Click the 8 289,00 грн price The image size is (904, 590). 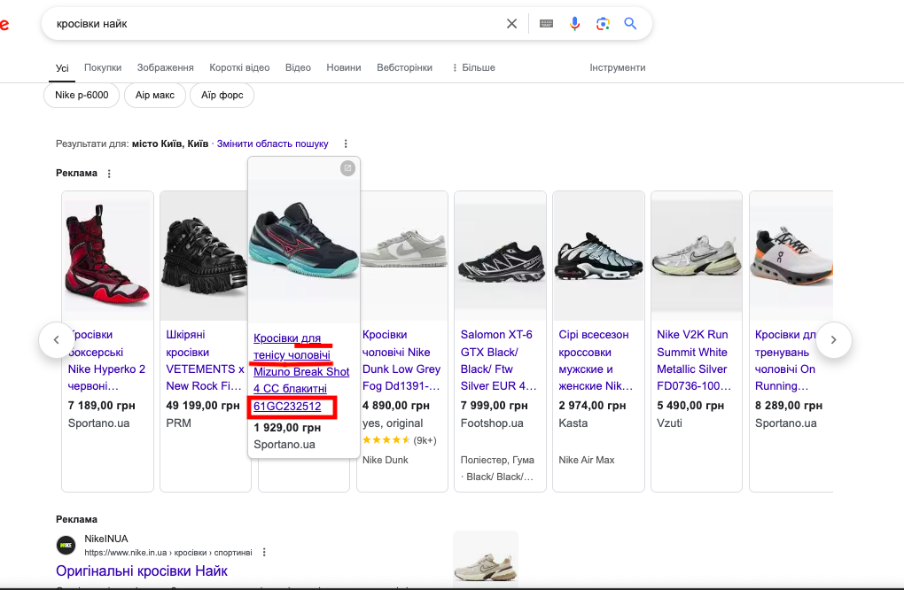coord(789,406)
